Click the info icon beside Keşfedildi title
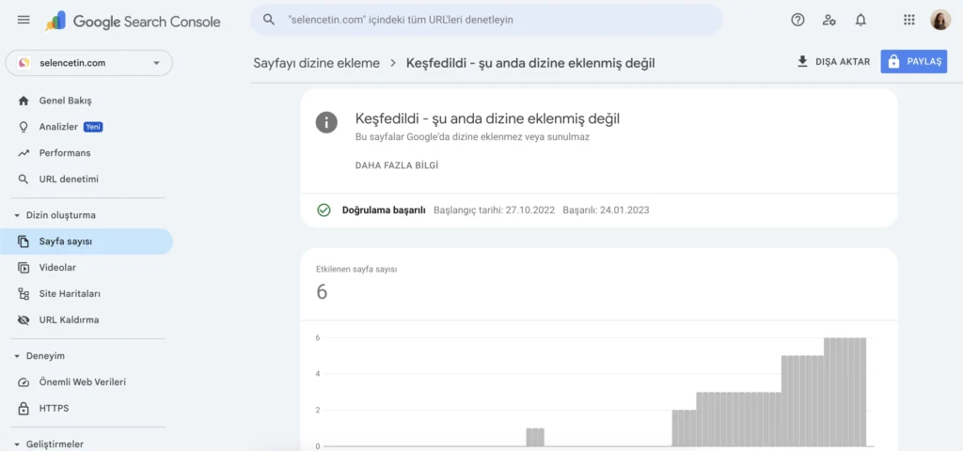963x451 pixels. 326,122
